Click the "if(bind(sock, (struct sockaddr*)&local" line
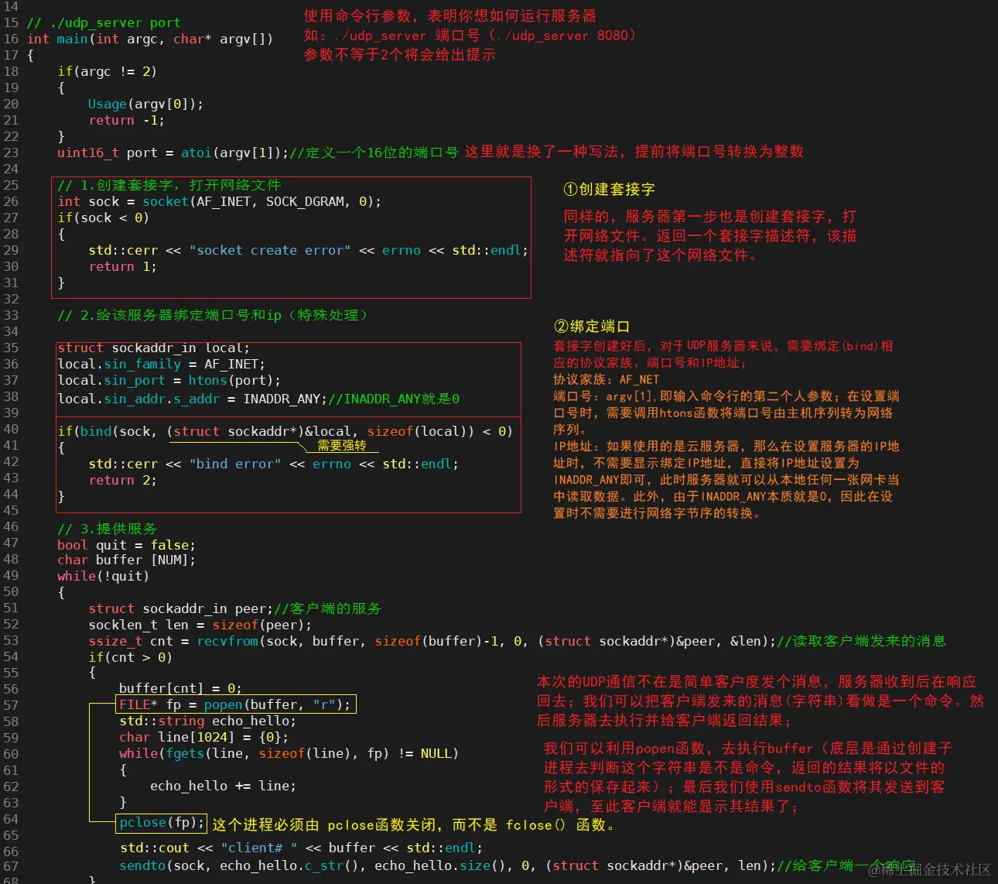Viewport: 998px width, 884px height. 285,431
